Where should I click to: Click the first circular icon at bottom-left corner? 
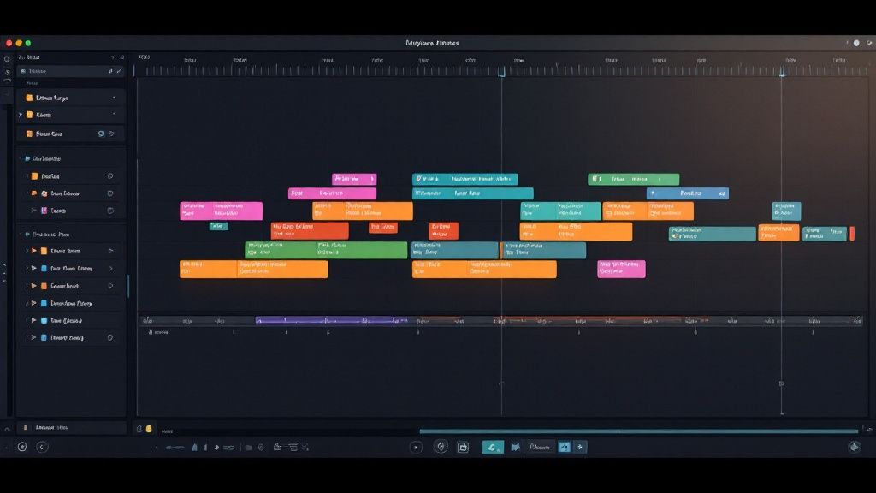click(22, 447)
